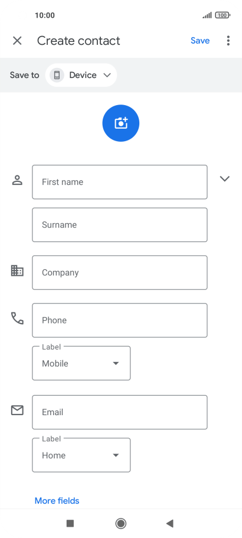Click the email envelope icon

pyautogui.click(x=17, y=410)
